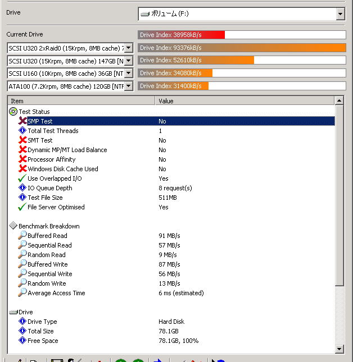Expand the SCSI U320 2xRaid0 reference dropdown

[128, 48]
